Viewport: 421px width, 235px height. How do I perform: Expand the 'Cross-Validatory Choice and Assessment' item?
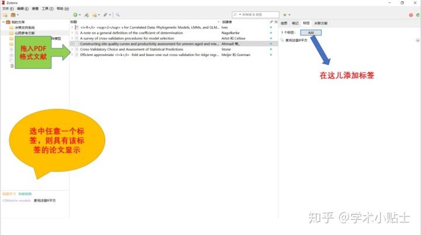coord(72,49)
